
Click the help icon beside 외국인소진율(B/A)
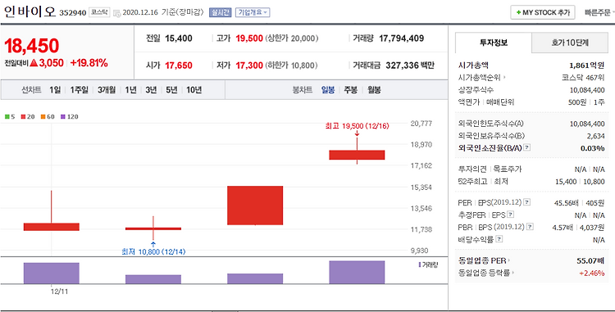point(527,147)
